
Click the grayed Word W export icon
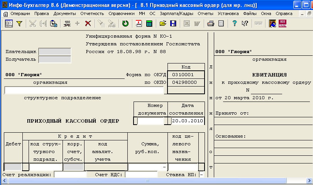[197, 23]
